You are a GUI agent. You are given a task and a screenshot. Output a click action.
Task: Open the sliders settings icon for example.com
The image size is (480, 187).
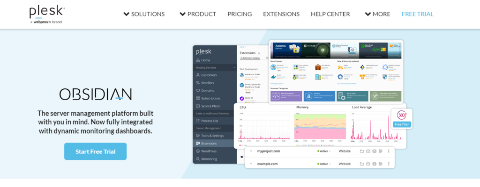[x=381, y=164]
